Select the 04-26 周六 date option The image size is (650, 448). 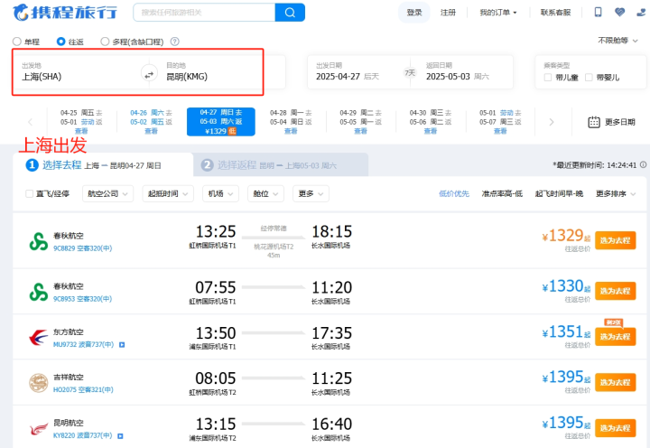(x=151, y=122)
